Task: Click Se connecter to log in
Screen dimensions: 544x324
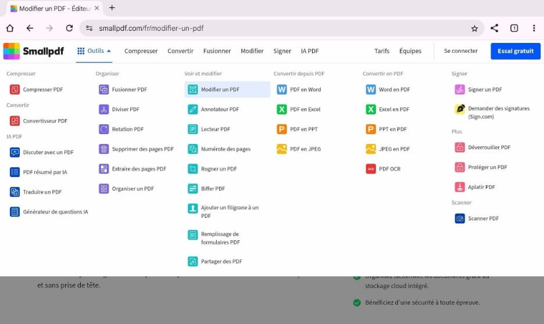Action: [x=461, y=51]
